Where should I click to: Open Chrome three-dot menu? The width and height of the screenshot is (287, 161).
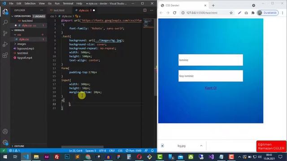pyautogui.click(x=283, y=13)
